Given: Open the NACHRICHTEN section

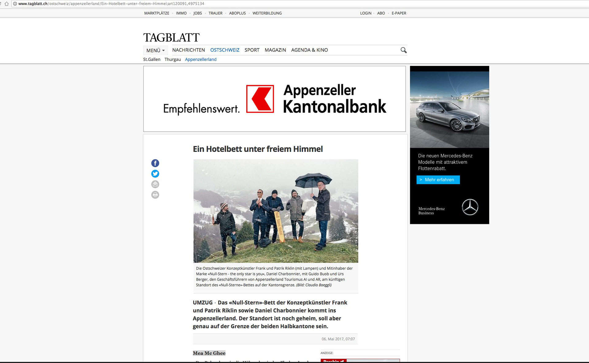Looking at the screenshot, I should (x=188, y=50).
